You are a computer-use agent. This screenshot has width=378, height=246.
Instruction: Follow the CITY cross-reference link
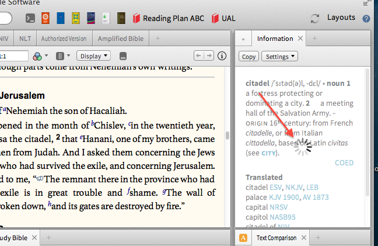click(x=268, y=153)
